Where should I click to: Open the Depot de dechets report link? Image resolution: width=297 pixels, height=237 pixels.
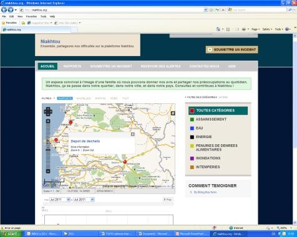pos(85,141)
